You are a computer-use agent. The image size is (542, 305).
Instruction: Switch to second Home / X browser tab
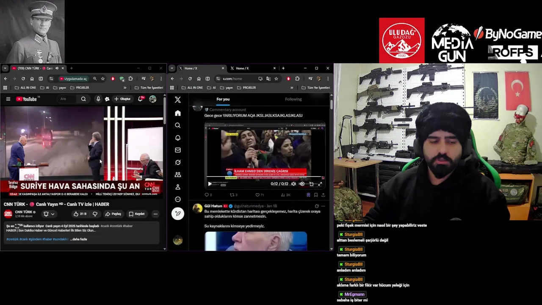tap(252, 68)
